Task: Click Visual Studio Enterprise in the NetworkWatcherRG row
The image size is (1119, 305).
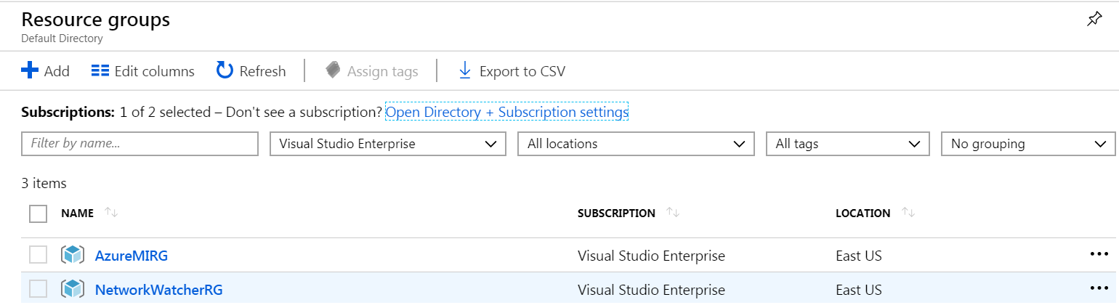Action: click(x=651, y=290)
